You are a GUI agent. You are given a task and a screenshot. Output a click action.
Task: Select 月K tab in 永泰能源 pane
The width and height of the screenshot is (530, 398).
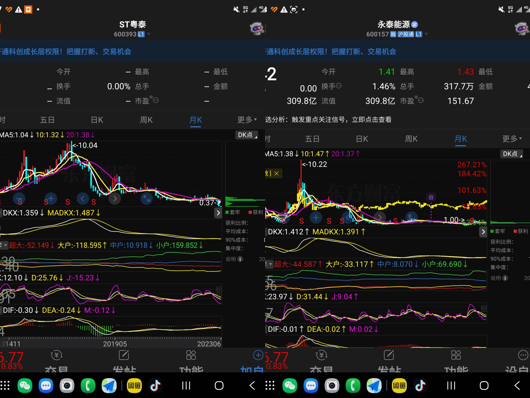[x=461, y=139]
